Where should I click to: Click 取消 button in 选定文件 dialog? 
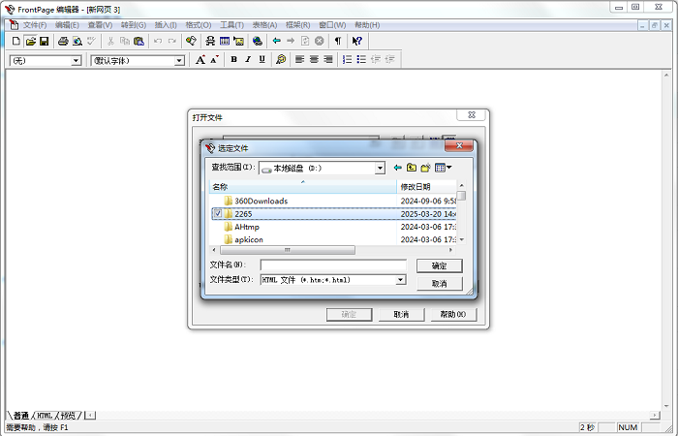pyautogui.click(x=439, y=283)
